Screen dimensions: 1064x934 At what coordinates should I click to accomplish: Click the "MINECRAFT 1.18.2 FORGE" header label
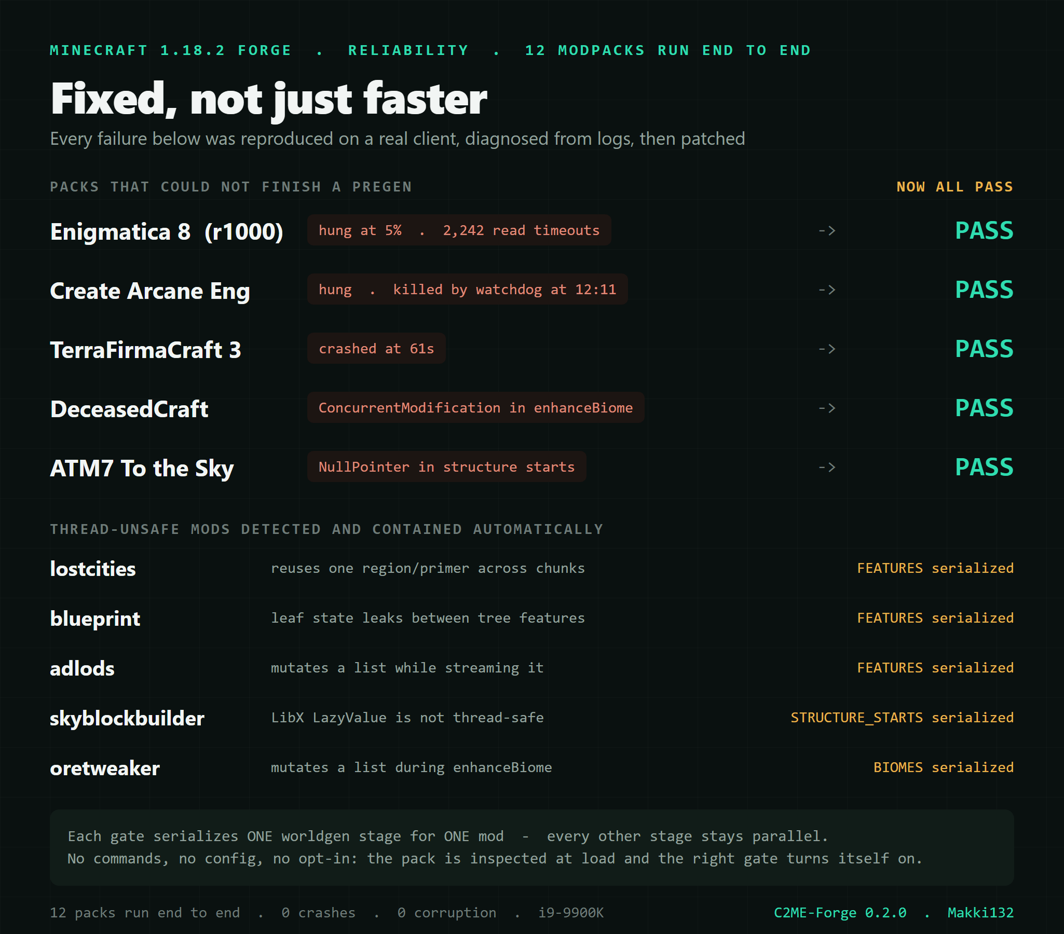pyautogui.click(x=170, y=50)
